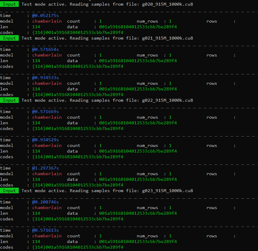The width and height of the screenshot is (258, 251).
Task: Select the first chamberlain model name
Action: click(x=47, y=21)
